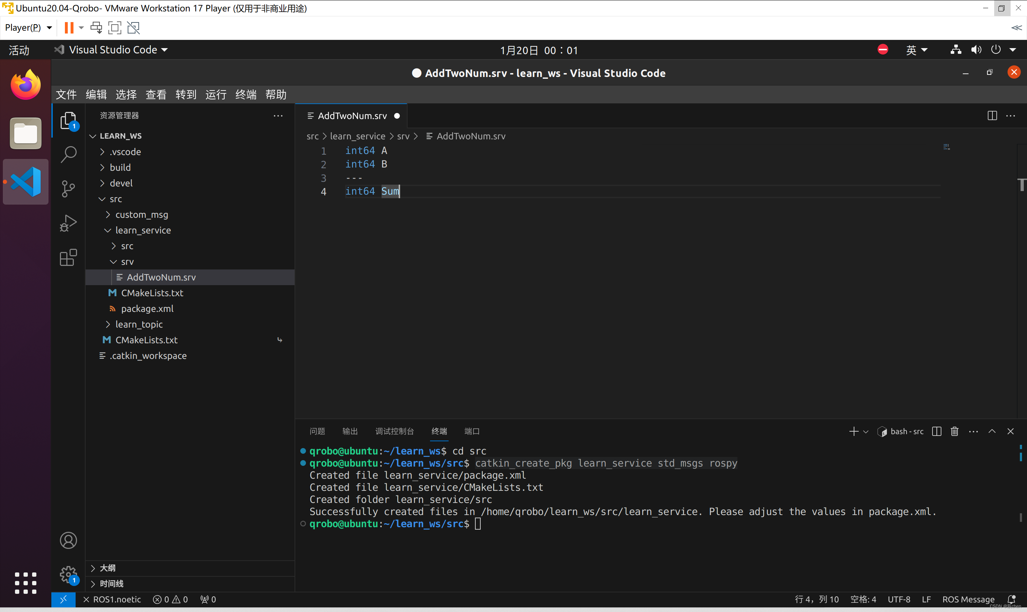1027x612 pixels.
Task: Click errors and warnings count in status bar
Action: pyautogui.click(x=170, y=599)
